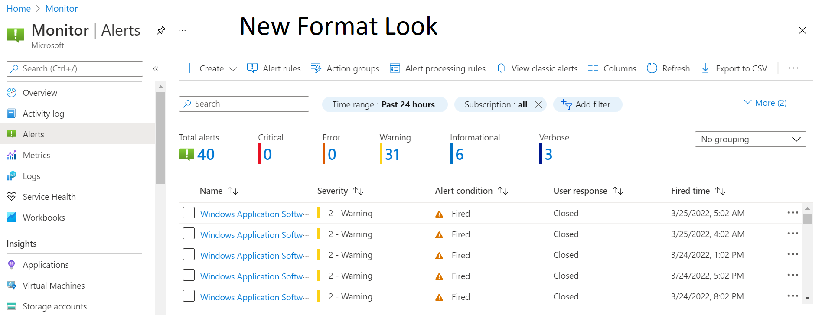Check the alert fired 3/25/2022, 5:02 AM
Viewport: 822px width, 315px height.
[189, 213]
